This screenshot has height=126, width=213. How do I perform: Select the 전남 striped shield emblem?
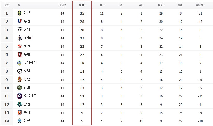(19, 30)
